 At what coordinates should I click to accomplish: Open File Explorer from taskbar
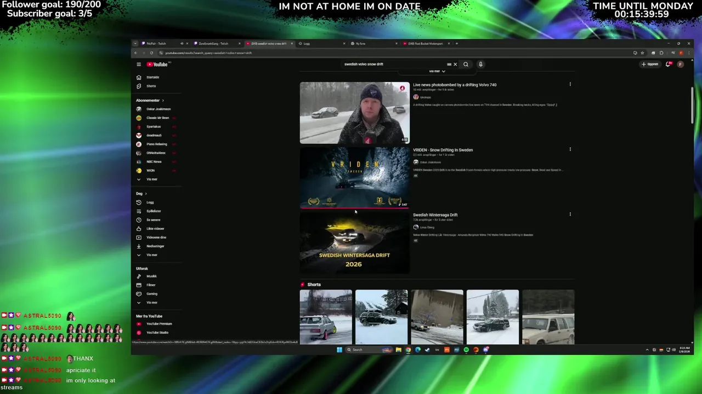[x=398, y=350]
